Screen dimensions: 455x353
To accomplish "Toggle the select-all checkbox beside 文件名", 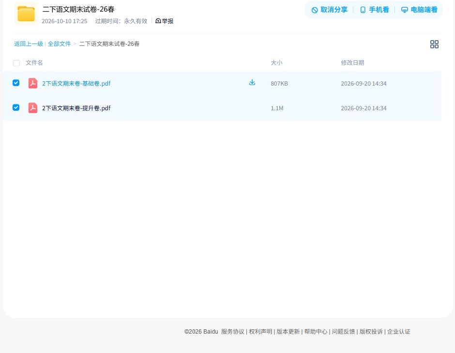I will [x=16, y=63].
